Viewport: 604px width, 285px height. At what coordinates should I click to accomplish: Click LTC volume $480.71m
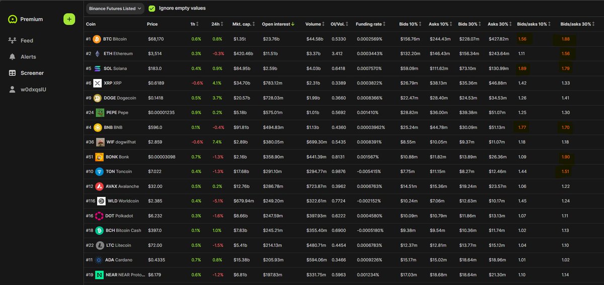[317, 245]
